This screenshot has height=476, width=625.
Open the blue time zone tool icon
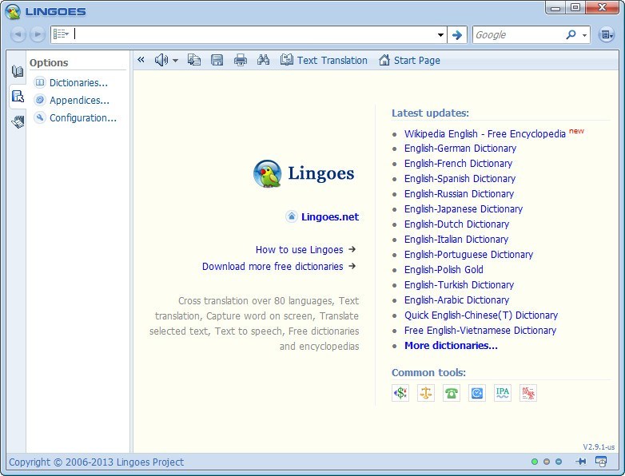476,393
